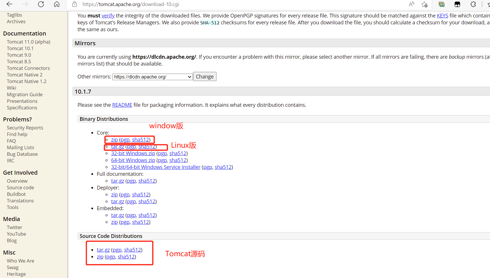Viewport: 490px width, 278px height.
Task: Open the screenshot extension icon in toolbar
Action: tap(442, 4)
